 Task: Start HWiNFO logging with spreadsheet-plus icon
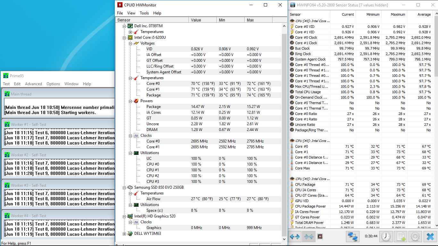(x=401, y=237)
